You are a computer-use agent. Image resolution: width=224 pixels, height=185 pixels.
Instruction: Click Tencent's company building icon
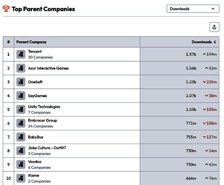[21, 54]
